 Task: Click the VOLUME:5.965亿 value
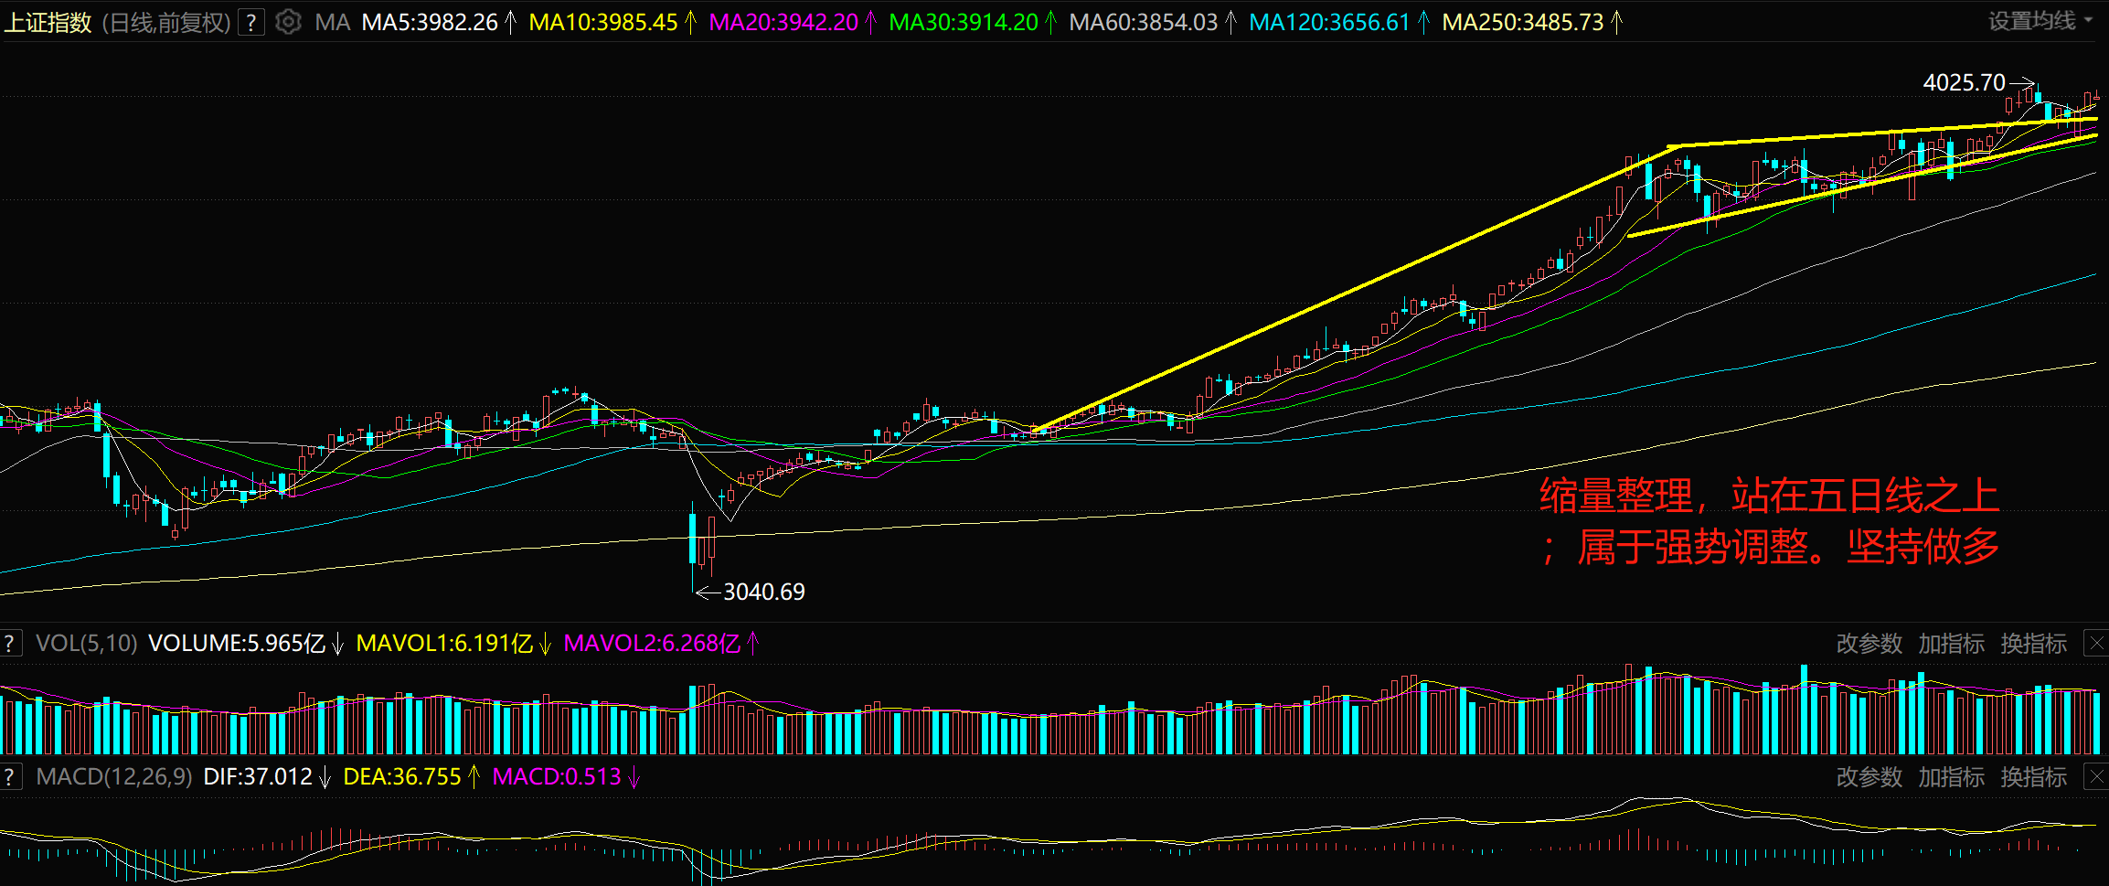point(237,644)
